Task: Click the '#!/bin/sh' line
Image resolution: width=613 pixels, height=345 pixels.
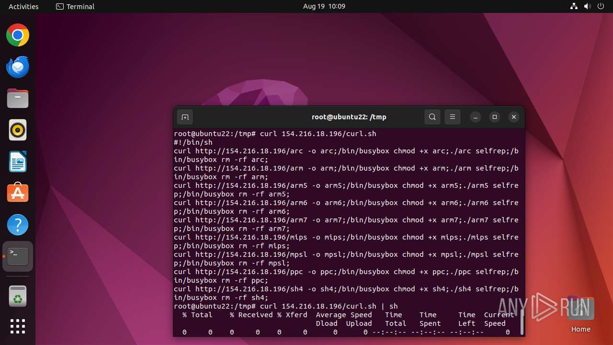Action: coord(193,142)
